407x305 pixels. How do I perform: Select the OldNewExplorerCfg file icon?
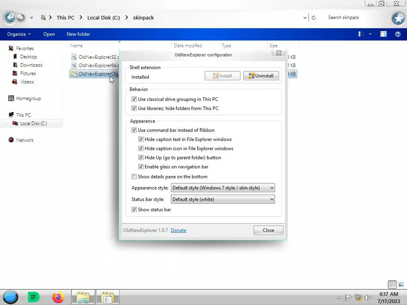[74, 74]
